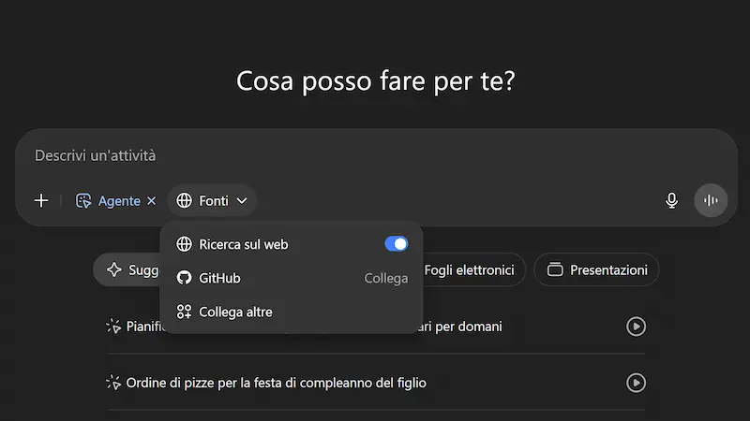Click Collega link next to GitHub

386,278
